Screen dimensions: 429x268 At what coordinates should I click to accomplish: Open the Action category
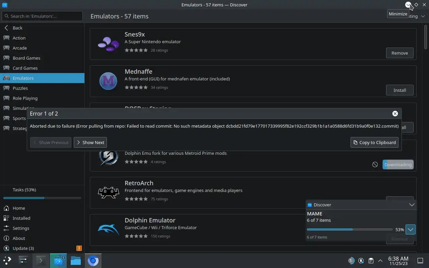pos(42,38)
